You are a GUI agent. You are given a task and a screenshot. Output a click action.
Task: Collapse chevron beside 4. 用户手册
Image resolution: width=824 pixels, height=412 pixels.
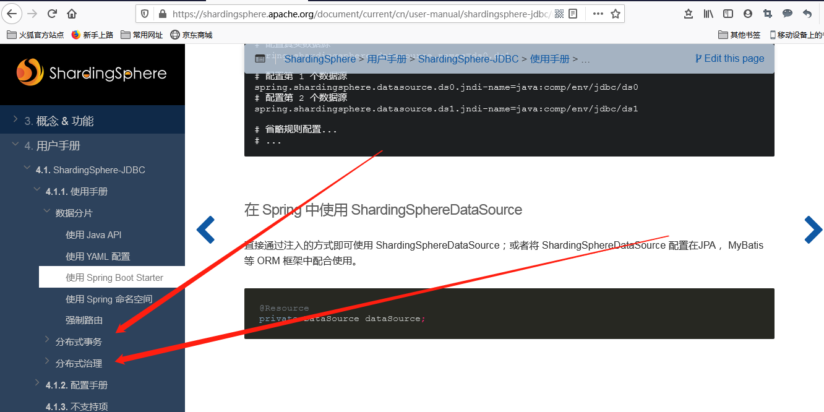coord(15,144)
